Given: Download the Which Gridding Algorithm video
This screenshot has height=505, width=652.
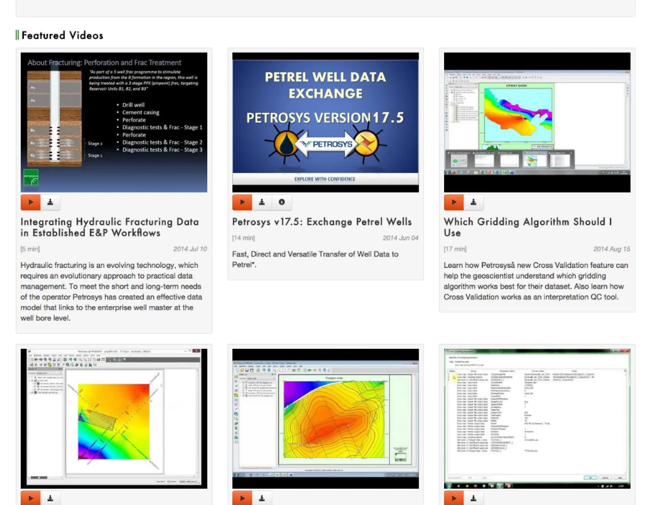Looking at the screenshot, I should click(474, 202).
